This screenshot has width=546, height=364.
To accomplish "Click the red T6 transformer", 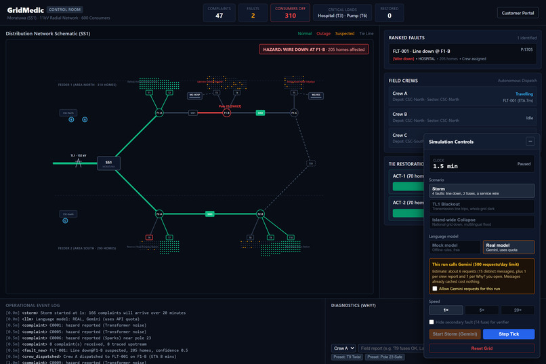I will pos(149,237).
